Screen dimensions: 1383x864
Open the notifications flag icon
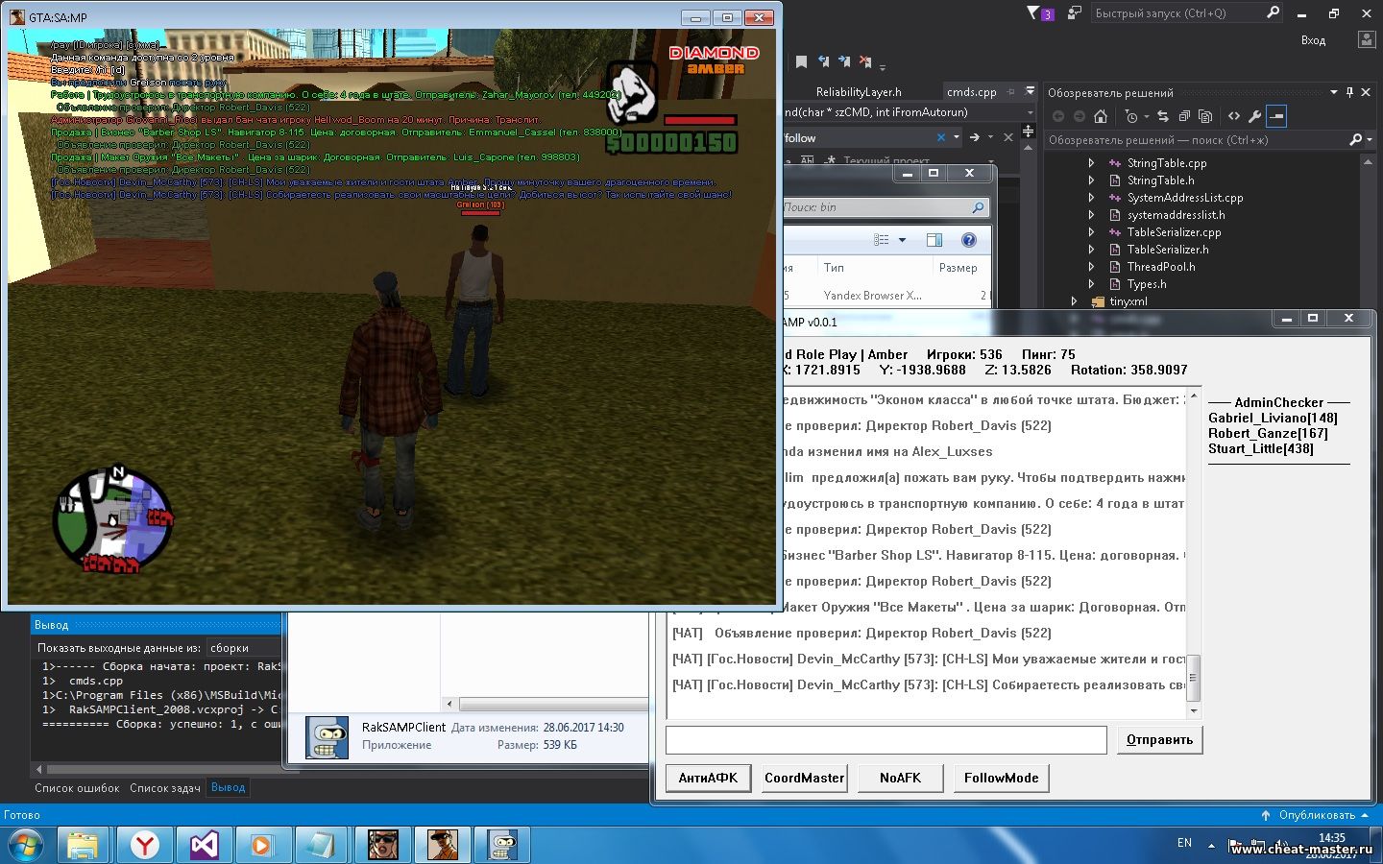click(x=1033, y=12)
